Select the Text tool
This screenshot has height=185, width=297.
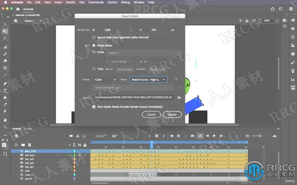(5, 90)
